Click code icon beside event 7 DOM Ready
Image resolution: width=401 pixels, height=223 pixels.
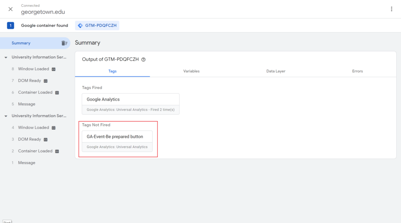click(45, 81)
